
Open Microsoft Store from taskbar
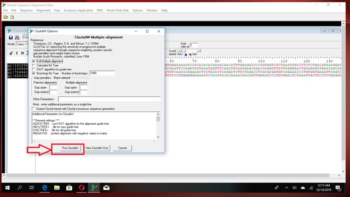pyautogui.click(x=69, y=188)
